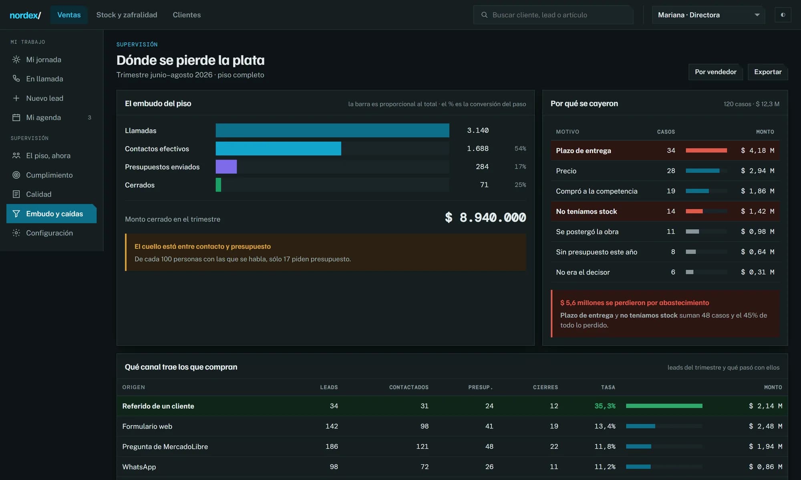801x480 pixels.
Task: Select the Plazo de entrega row
Action: (665, 150)
